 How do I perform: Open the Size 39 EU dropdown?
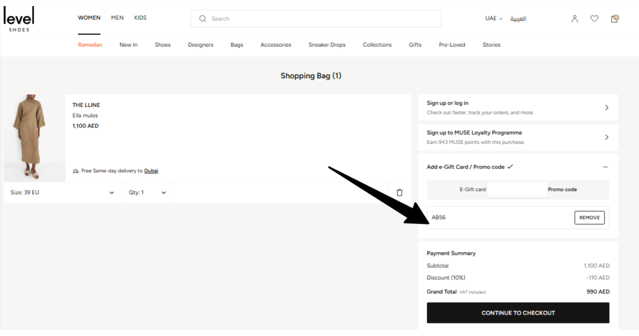[63, 192]
